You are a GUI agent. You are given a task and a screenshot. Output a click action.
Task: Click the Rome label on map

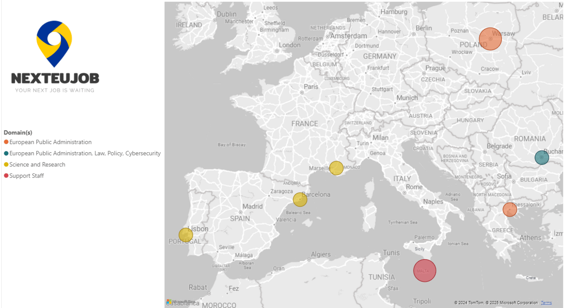pos(414,187)
